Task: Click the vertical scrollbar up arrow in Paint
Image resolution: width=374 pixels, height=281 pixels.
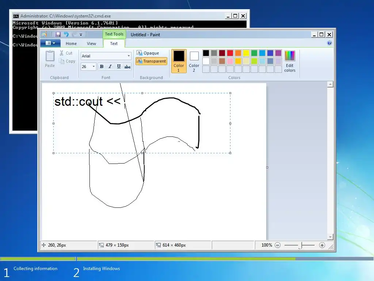Action: (x=330, y=85)
